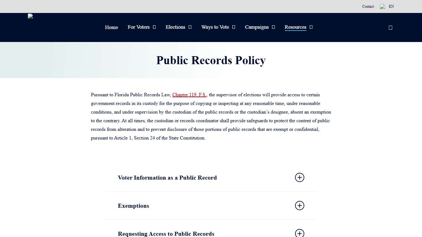Click the plus icon beside Requesting Access
The width and height of the screenshot is (422, 237).
click(299, 233)
